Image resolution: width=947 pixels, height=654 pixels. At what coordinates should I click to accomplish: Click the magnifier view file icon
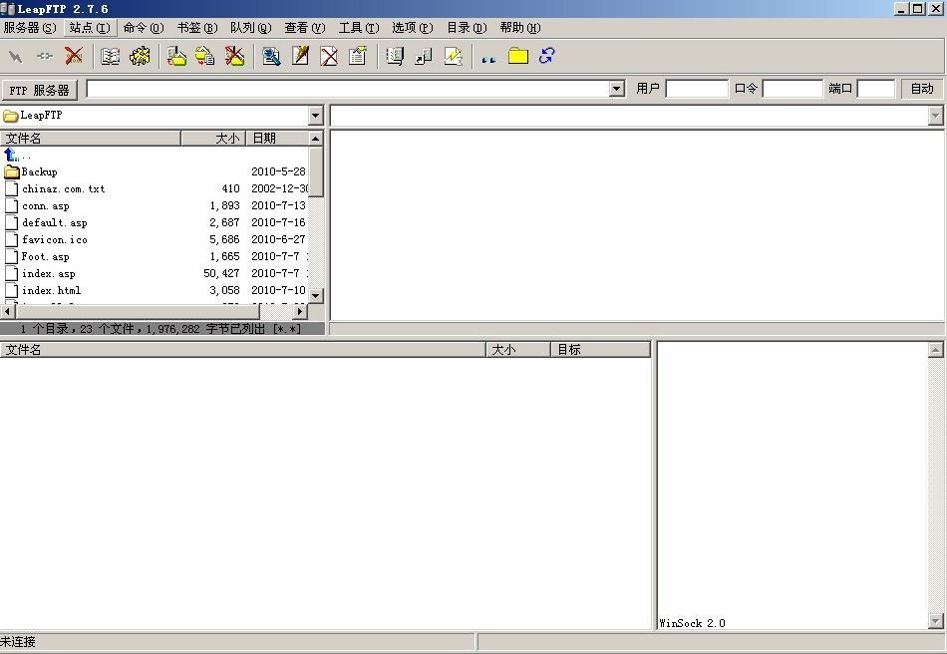coord(271,56)
